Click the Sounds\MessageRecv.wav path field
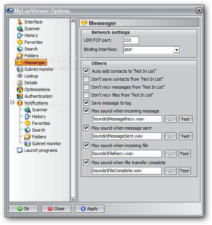 click(x=127, y=119)
